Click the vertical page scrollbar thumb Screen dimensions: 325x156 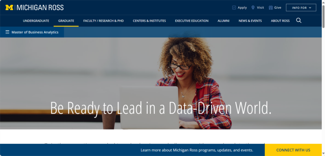point(323,16)
